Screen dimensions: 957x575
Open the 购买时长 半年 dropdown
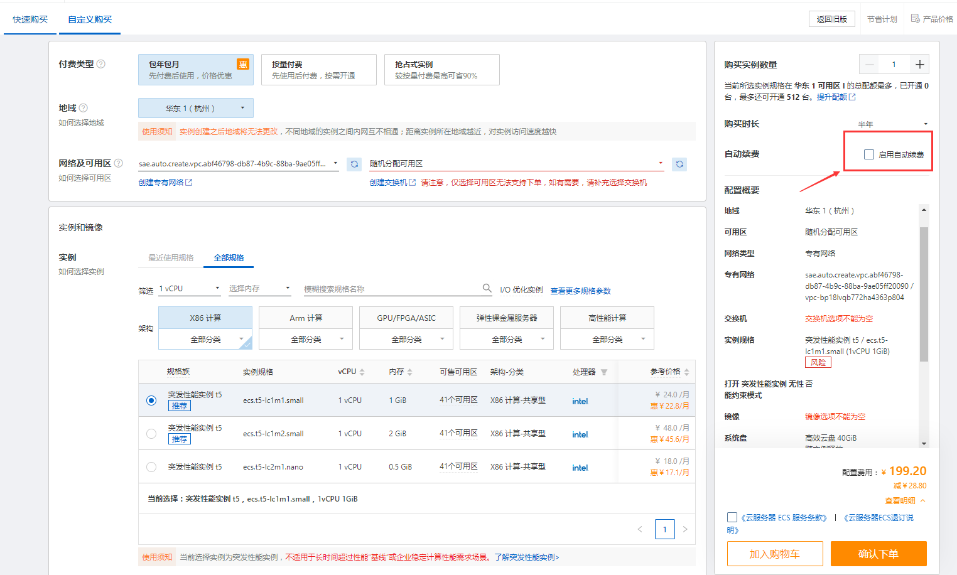pyautogui.click(x=893, y=124)
